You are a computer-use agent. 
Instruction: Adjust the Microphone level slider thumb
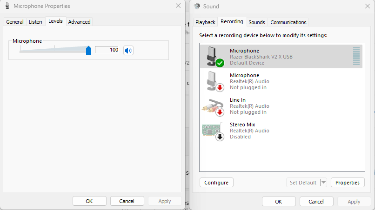(x=88, y=51)
